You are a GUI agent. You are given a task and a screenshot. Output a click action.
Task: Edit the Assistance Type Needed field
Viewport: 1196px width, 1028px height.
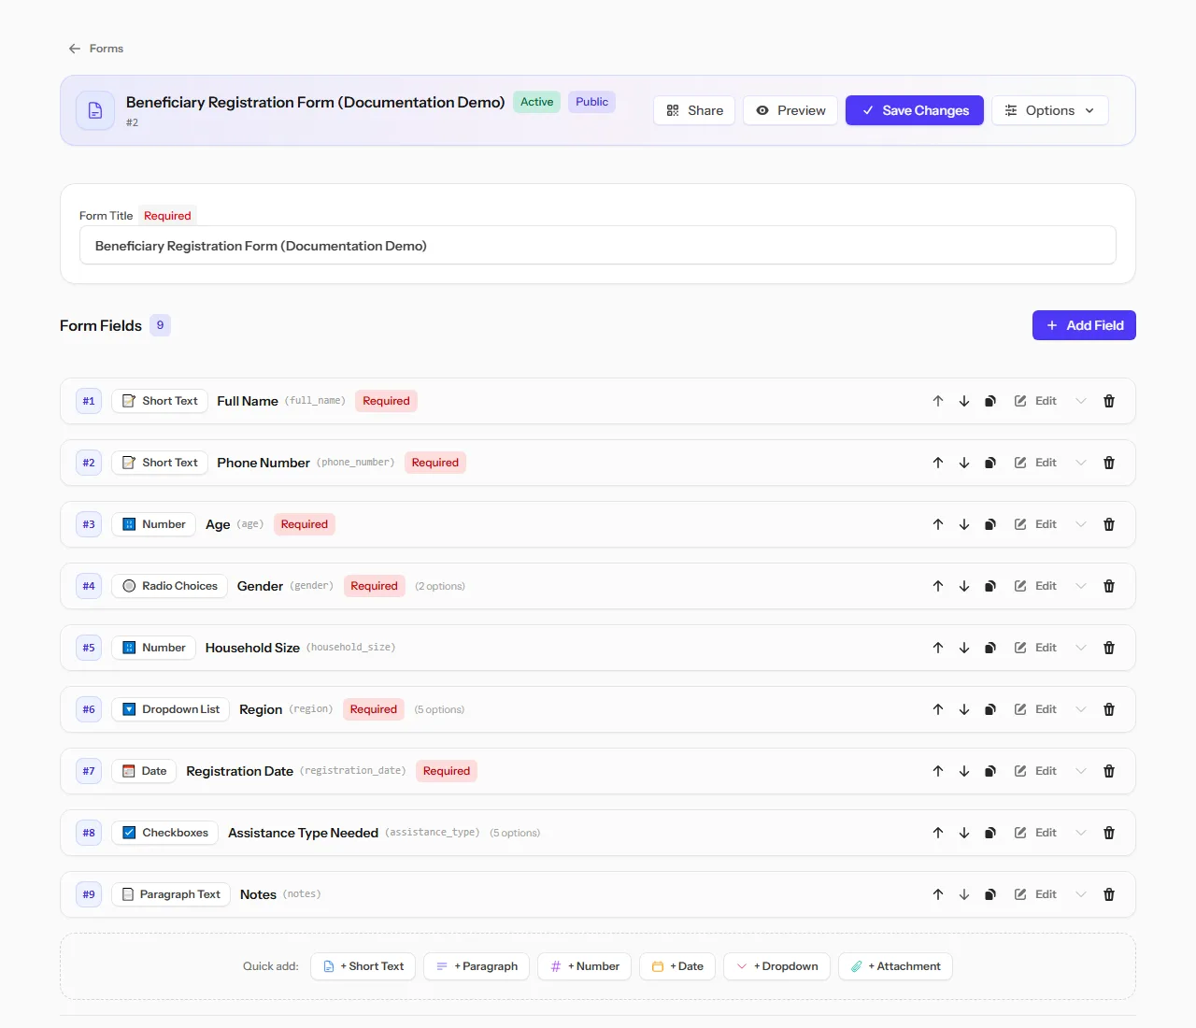click(x=1035, y=833)
